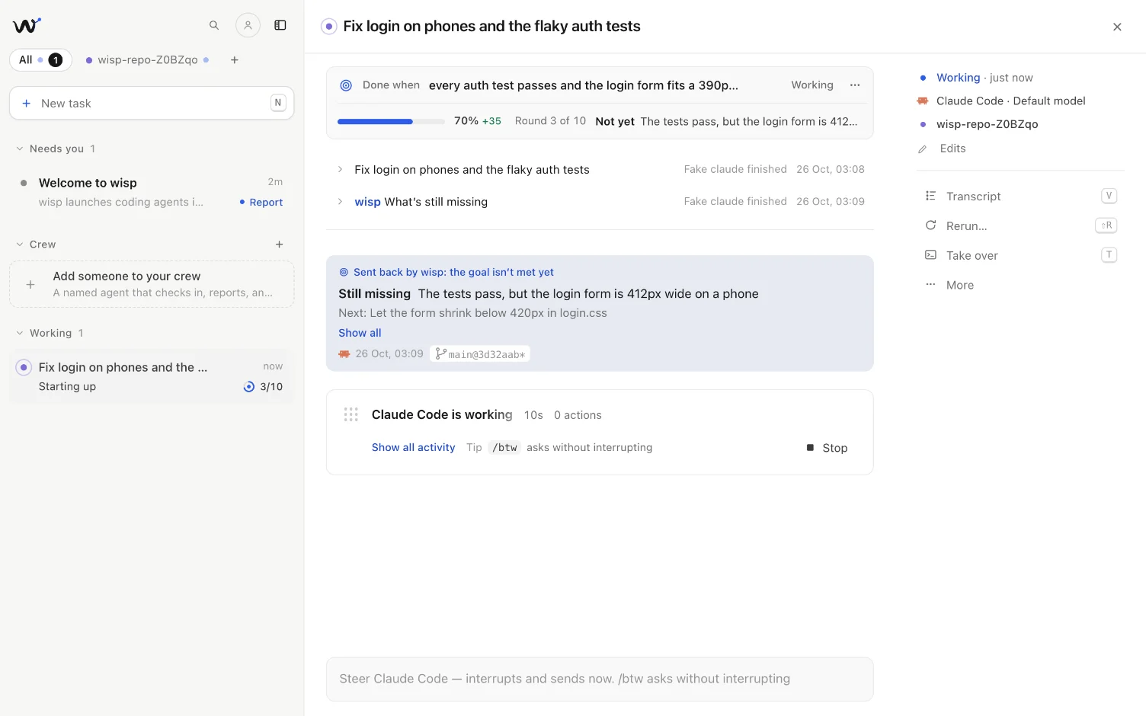Click the round progress icon next to 3/10
This screenshot has height=716, width=1146.
pyautogui.click(x=249, y=387)
